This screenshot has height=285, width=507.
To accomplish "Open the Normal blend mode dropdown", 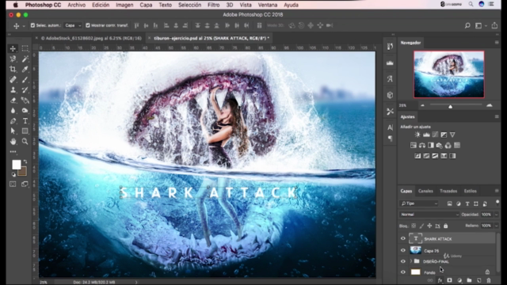I will pos(429,215).
